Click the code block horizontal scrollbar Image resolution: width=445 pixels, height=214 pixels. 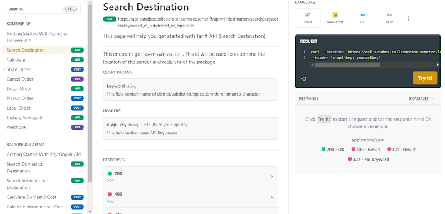click(x=347, y=65)
